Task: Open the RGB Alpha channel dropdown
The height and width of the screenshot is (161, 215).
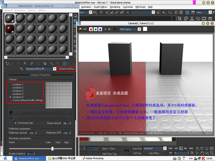Action: 139,29
